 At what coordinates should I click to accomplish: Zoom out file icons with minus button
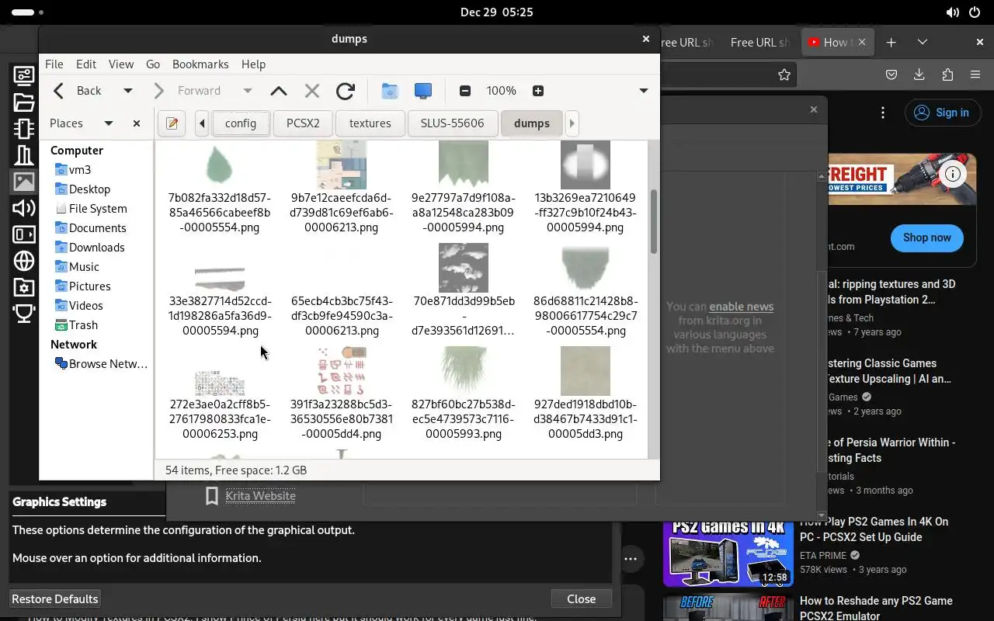click(465, 91)
